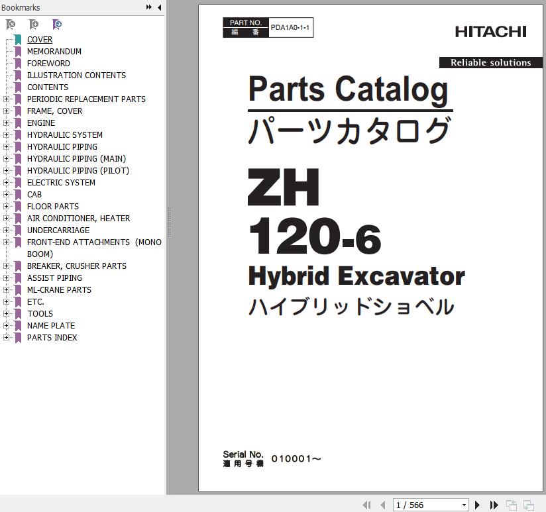
Task: Select the FRONT-END ATTACHMENTS (MONO BOOM) bookmark
Action: pyautogui.click(x=94, y=248)
